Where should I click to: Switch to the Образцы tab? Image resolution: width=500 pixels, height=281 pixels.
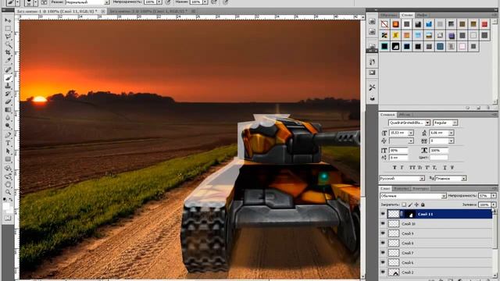[x=389, y=15]
